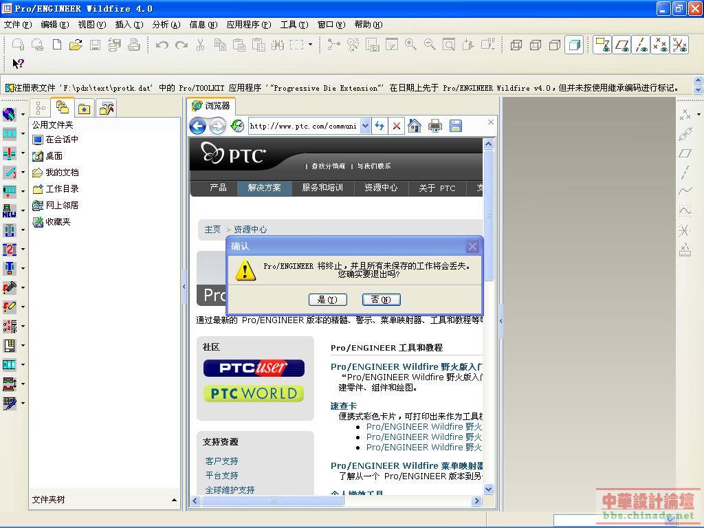
Task: Click 是(Y) to confirm exit
Action: tap(328, 300)
